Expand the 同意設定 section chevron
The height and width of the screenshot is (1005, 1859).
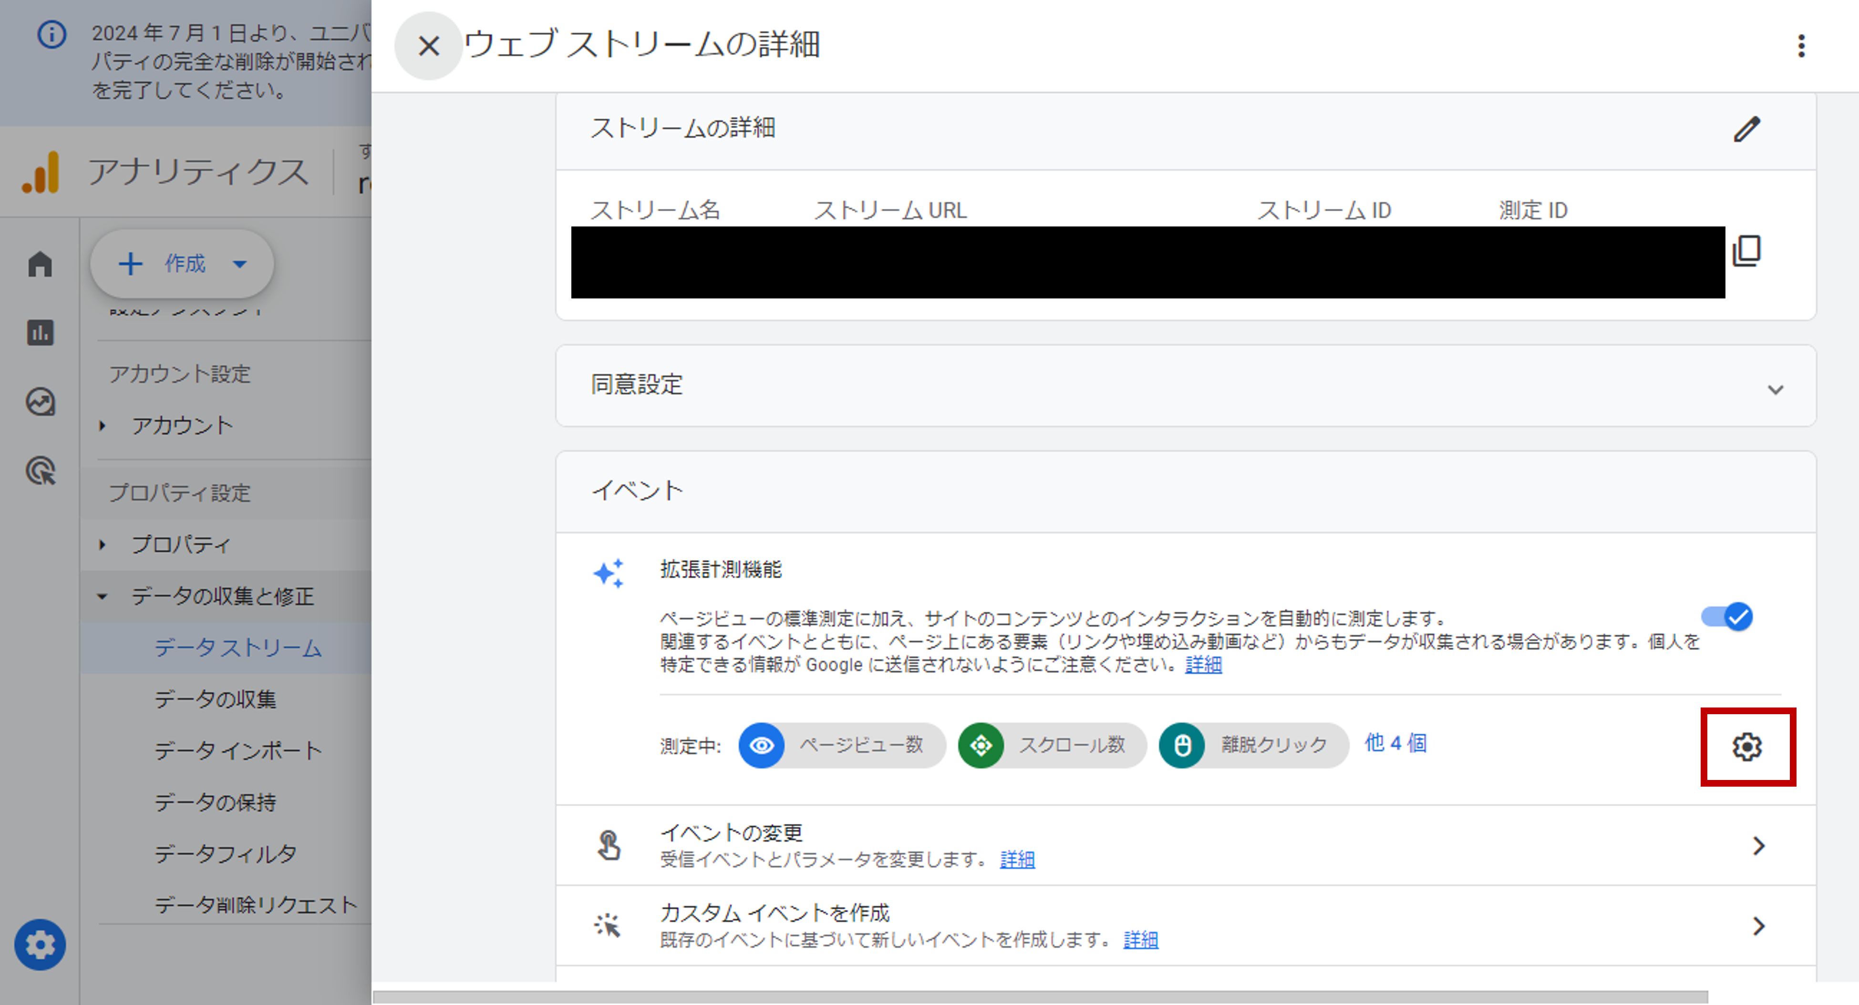pyautogui.click(x=1775, y=390)
